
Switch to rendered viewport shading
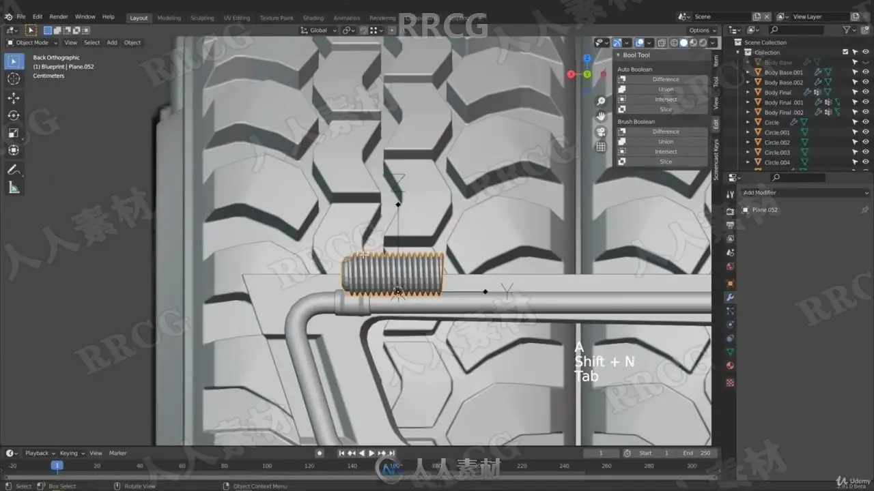(x=703, y=43)
